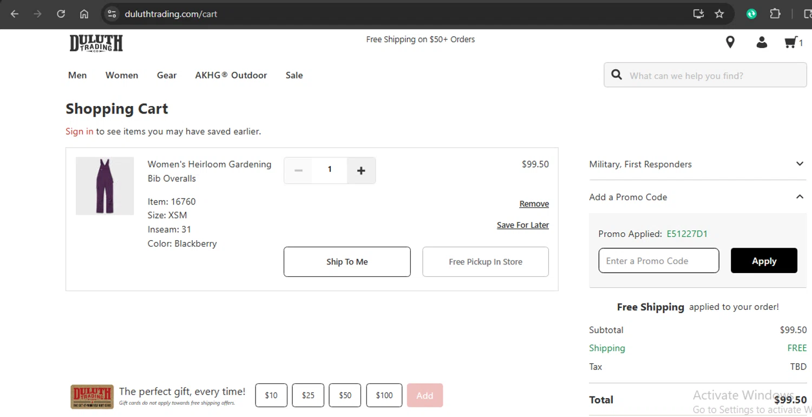Open the AKHG Outdoor menu

(231, 75)
